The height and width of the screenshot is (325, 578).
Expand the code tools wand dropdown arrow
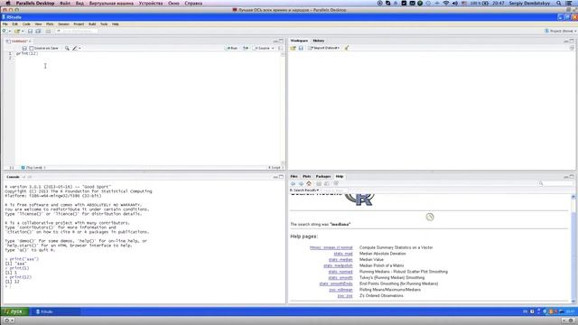(79, 48)
